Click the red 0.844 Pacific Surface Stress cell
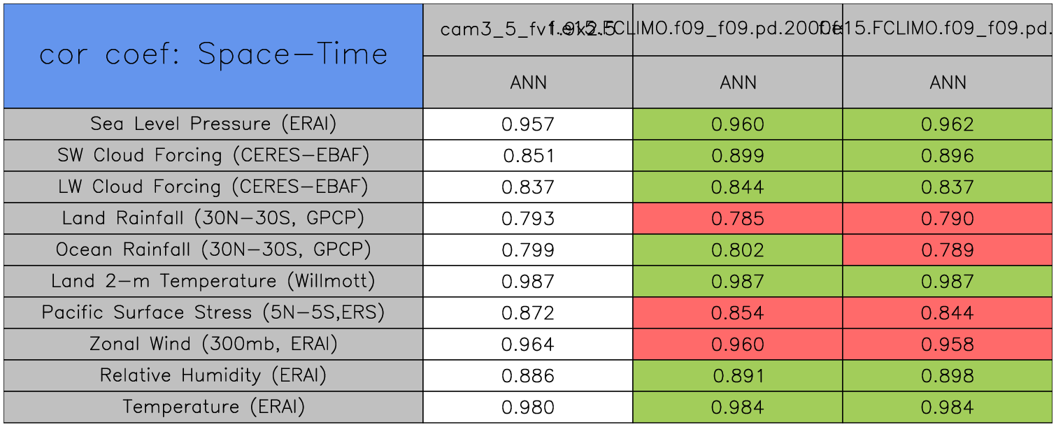The width and height of the screenshot is (1056, 427). (948, 313)
